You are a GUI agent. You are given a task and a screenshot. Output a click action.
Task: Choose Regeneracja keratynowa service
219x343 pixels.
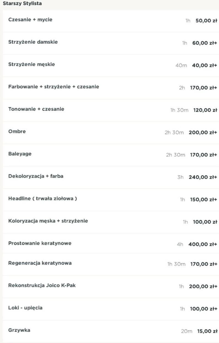pyautogui.click(x=40, y=263)
